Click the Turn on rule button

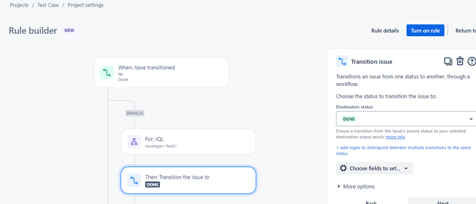coord(425,30)
